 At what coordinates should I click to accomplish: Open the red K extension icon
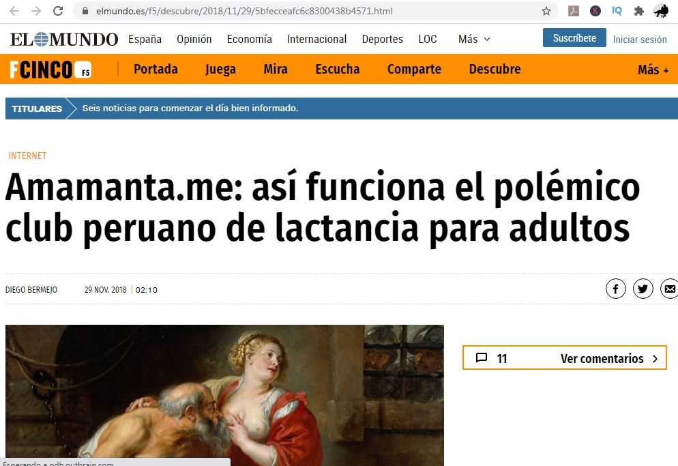click(595, 11)
